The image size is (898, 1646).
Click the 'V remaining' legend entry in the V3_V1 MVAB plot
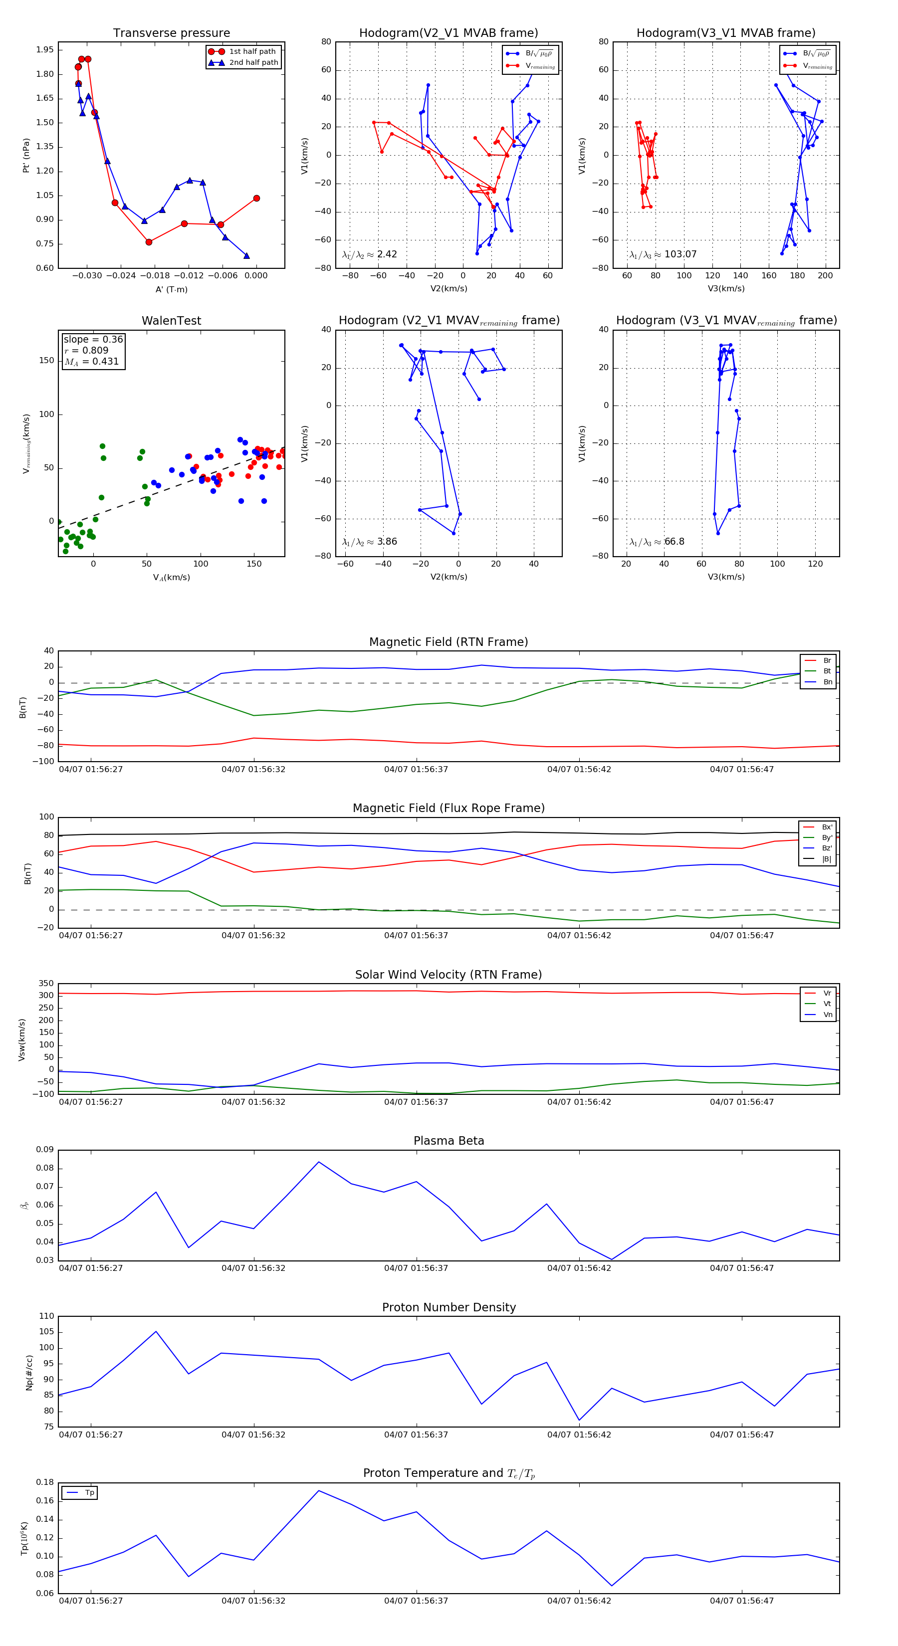tap(808, 66)
